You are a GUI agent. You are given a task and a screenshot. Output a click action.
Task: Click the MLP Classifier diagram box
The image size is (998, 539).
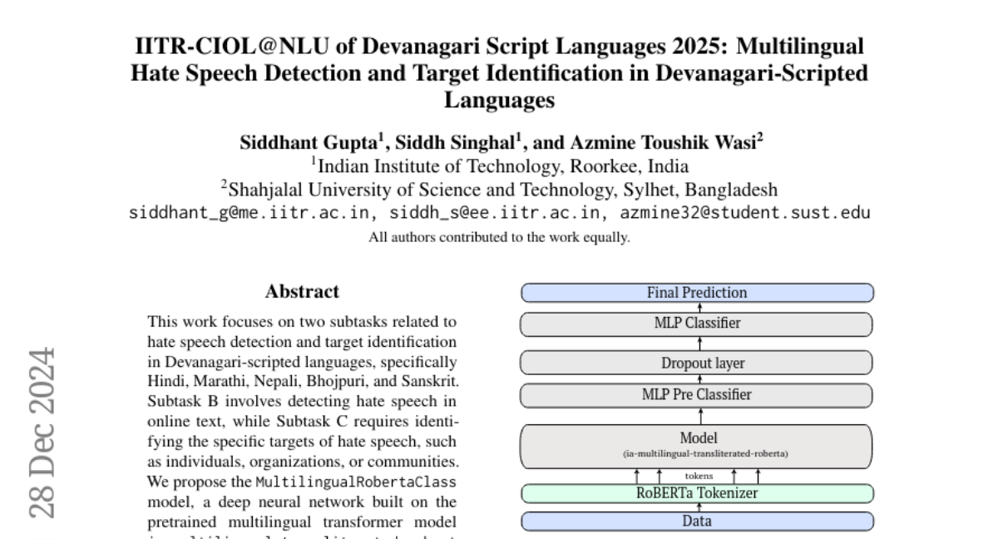click(697, 323)
